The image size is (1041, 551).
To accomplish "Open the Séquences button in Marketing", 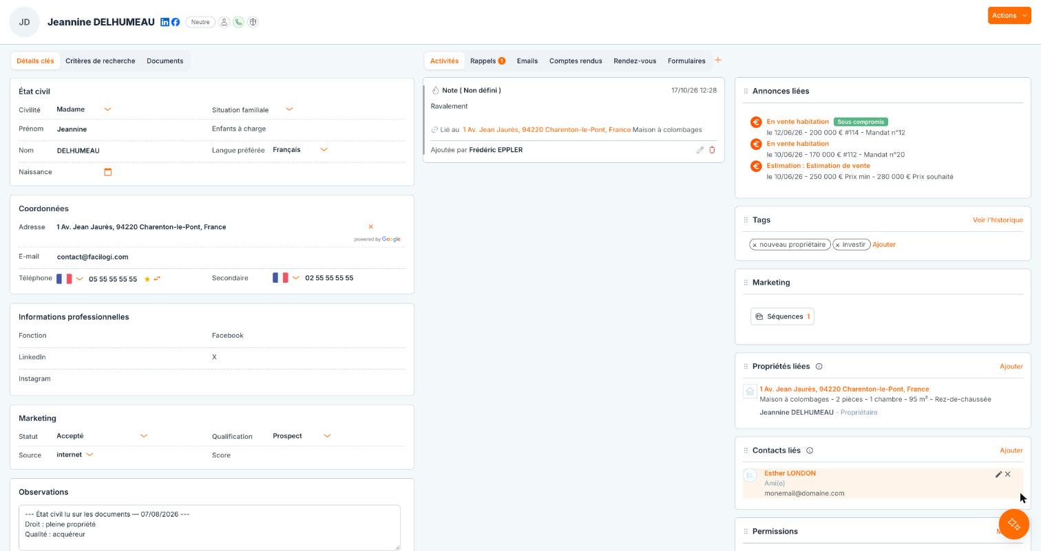I will click(782, 316).
